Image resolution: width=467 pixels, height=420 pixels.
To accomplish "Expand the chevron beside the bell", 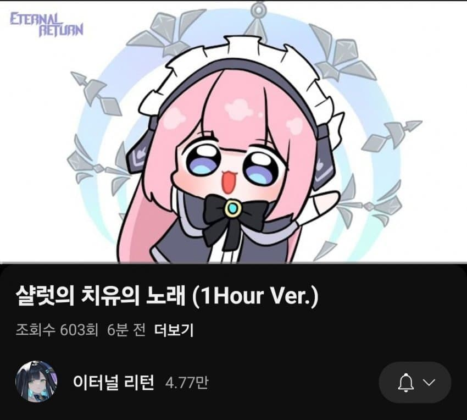I will click(429, 382).
